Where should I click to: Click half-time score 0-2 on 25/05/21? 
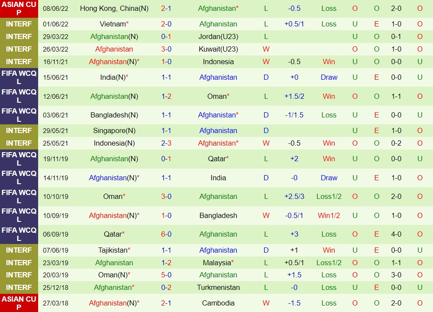tap(396, 143)
